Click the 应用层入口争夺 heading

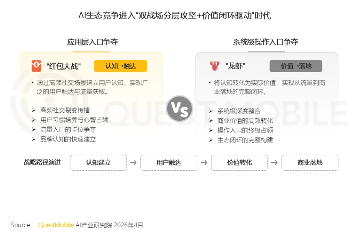pyautogui.click(x=92, y=42)
